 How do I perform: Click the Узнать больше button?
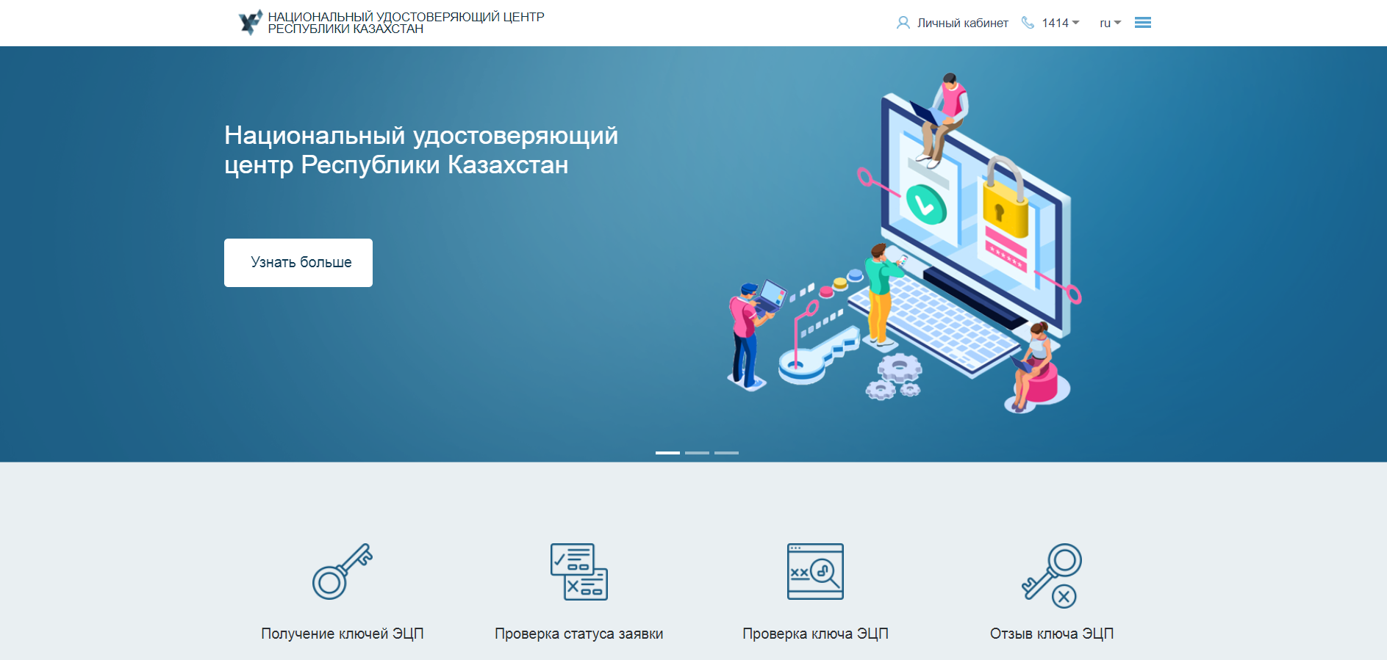click(298, 263)
